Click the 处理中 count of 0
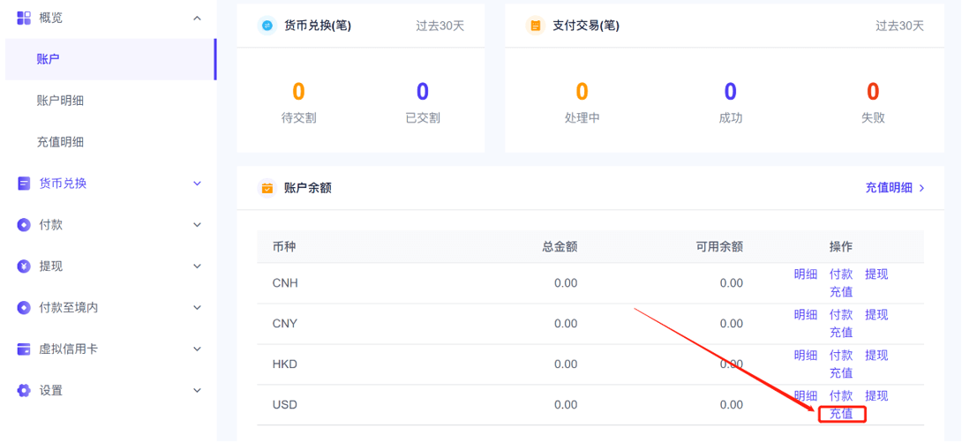This screenshot has height=443, width=962. coord(582,92)
